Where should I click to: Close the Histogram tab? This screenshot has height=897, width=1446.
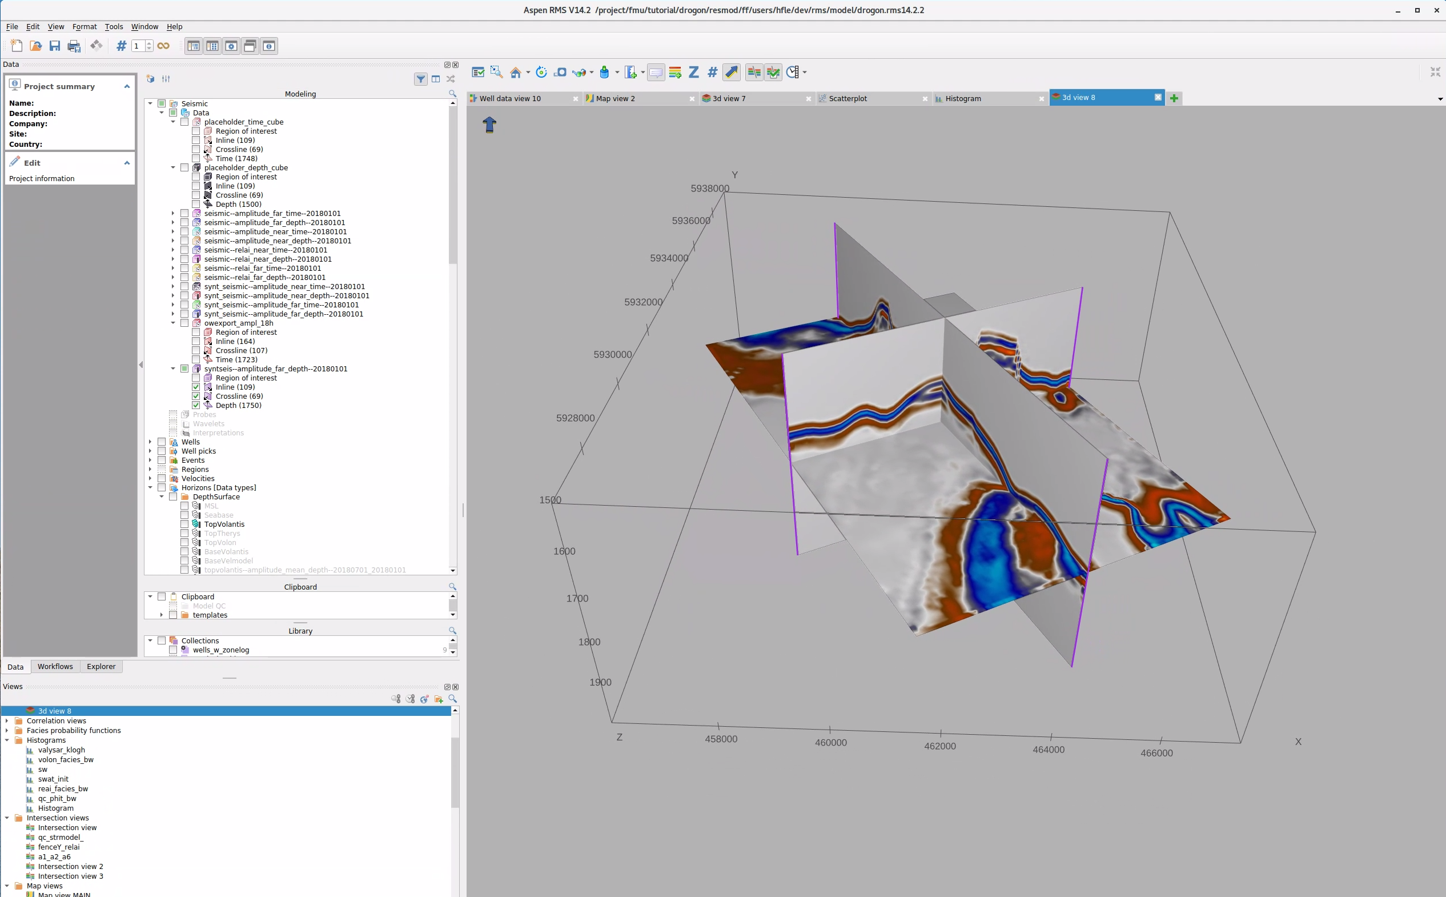point(1041,99)
